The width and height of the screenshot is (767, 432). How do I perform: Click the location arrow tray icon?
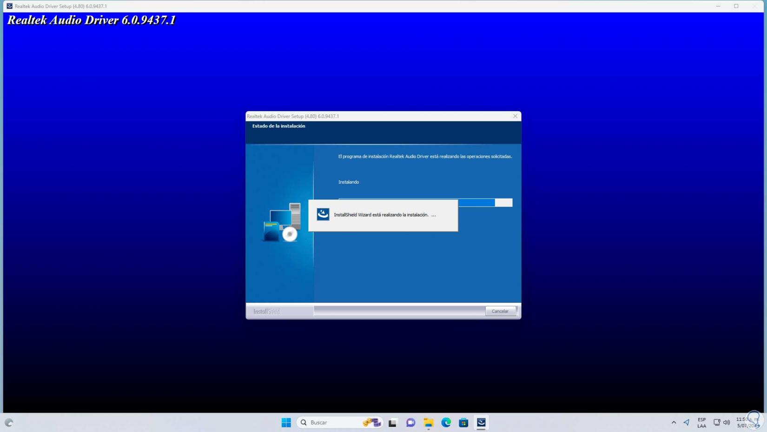(687, 422)
